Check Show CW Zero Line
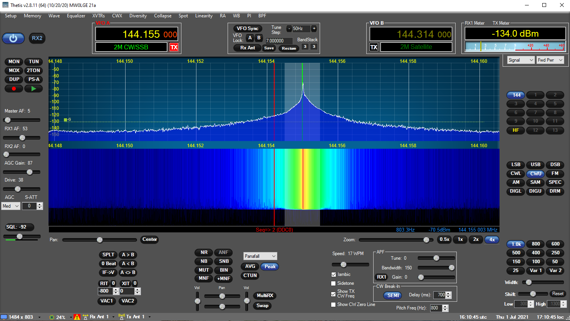The image size is (570, 321). [x=334, y=304]
